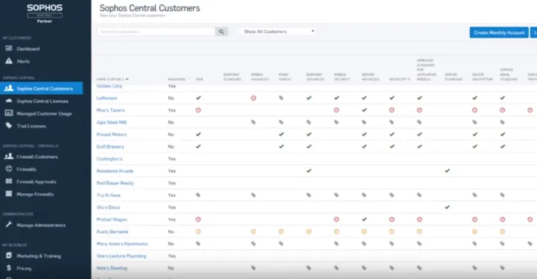Click Manage Administrators wrench icon
This screenshot has height=279, width=537.
(9, 225)
